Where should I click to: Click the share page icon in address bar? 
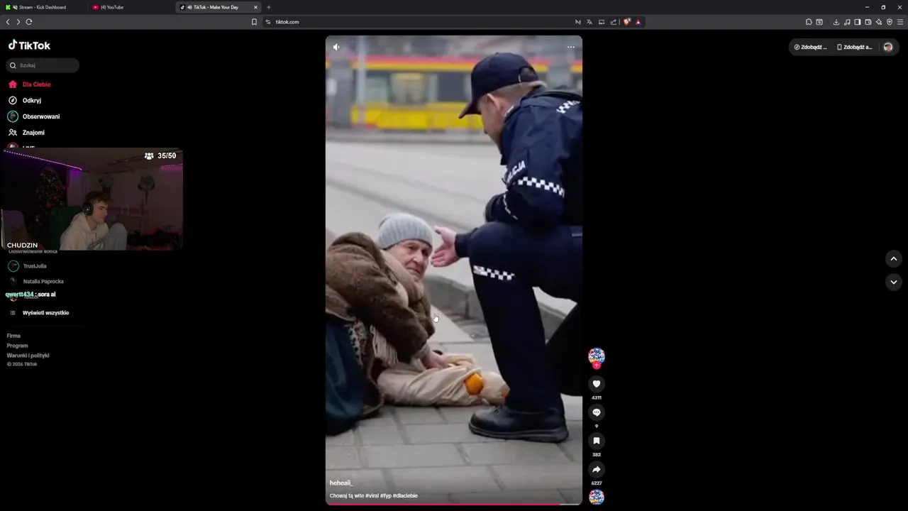(x=614, y=22)
